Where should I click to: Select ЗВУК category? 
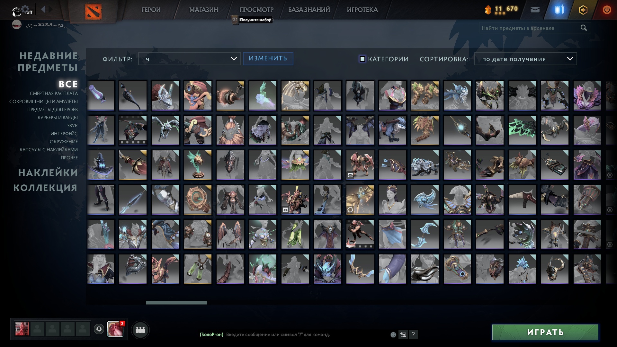point(72,126)
